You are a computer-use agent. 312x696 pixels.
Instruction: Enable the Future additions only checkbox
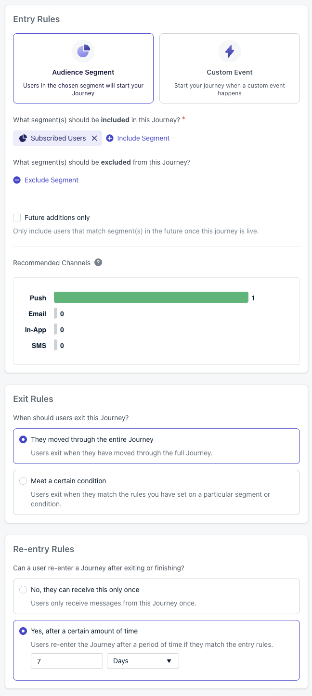coord(17,218)
